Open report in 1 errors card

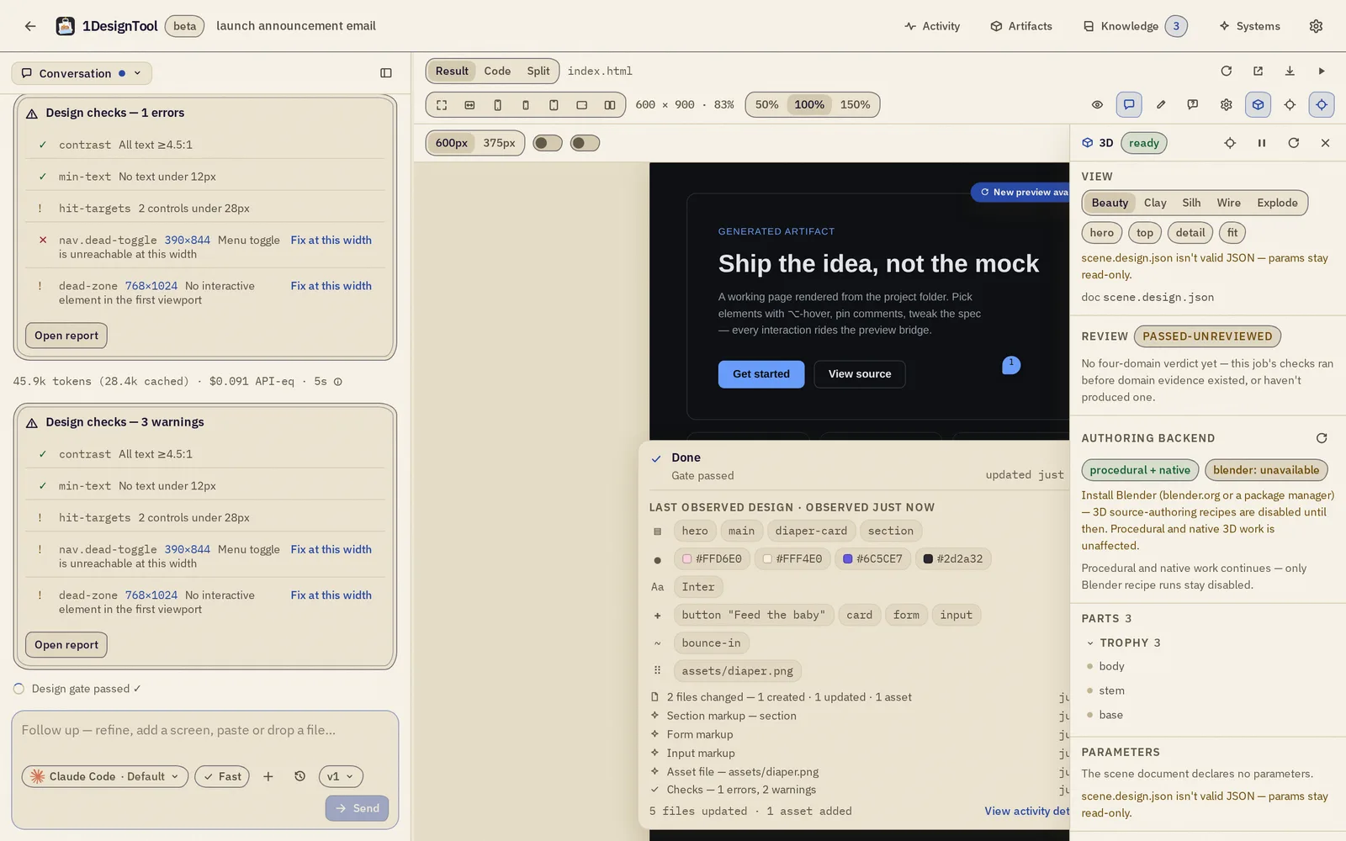[x=66, y=336]
